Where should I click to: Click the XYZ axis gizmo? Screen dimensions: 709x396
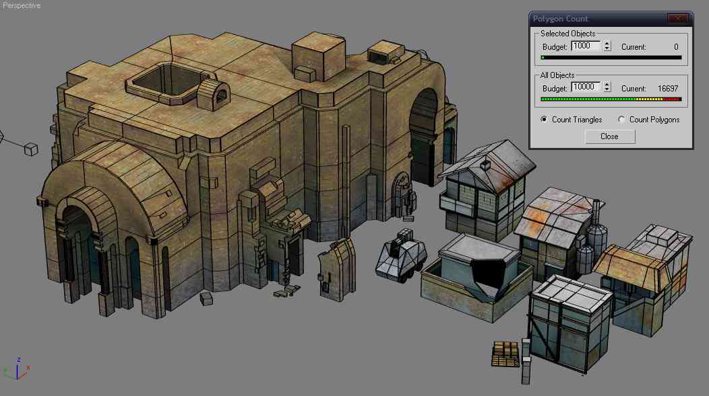(17, 369)
